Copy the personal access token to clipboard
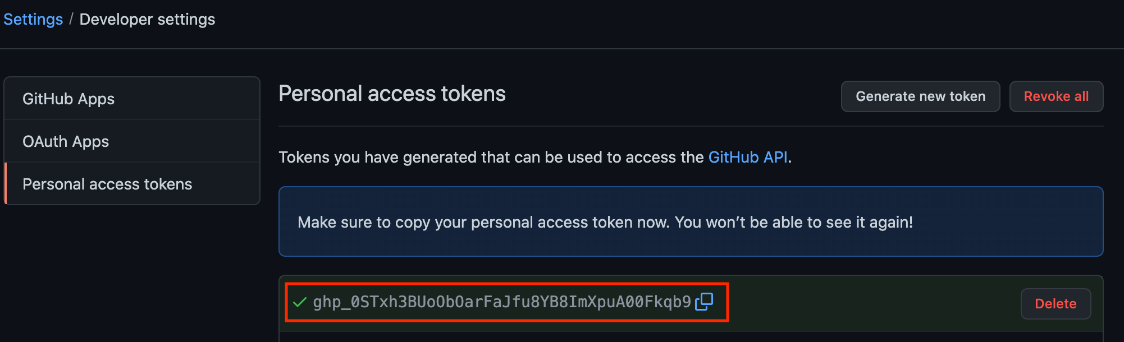The width and height of the screenshot is (1124, 342). [704, 302]
